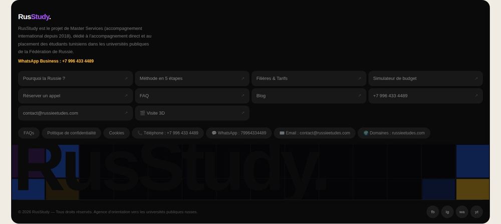Click arrow icon on Simulateur de budget card
The width and height of the screenshot is (501, 224).
point(476,78)
